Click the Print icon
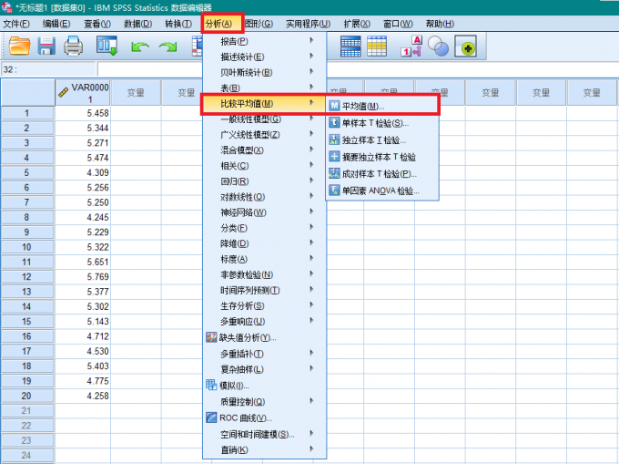 tap(74, 46)
